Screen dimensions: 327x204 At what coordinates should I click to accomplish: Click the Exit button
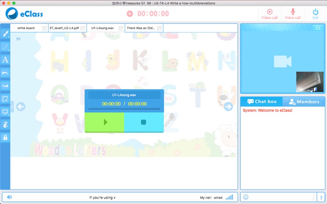(x=315, y=14)
